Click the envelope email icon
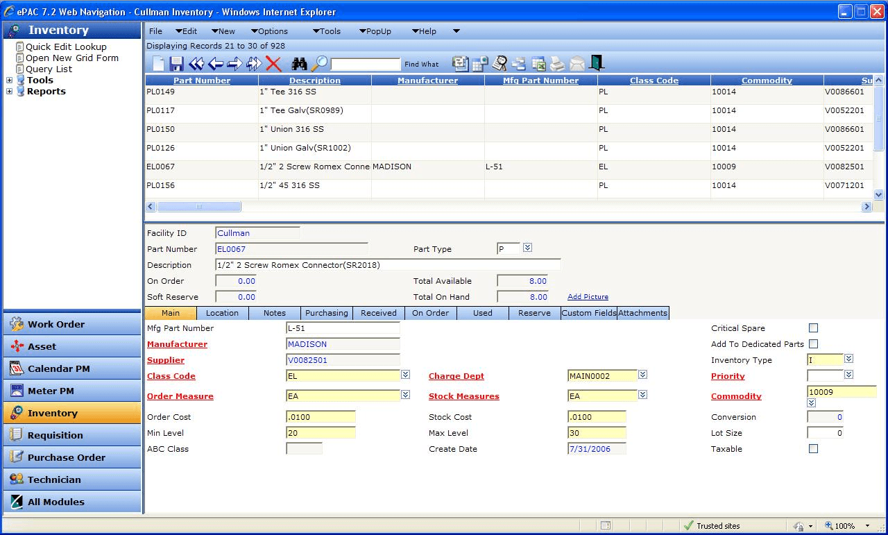This screenshot has width=888, height=535. click(x=577, y=64)
